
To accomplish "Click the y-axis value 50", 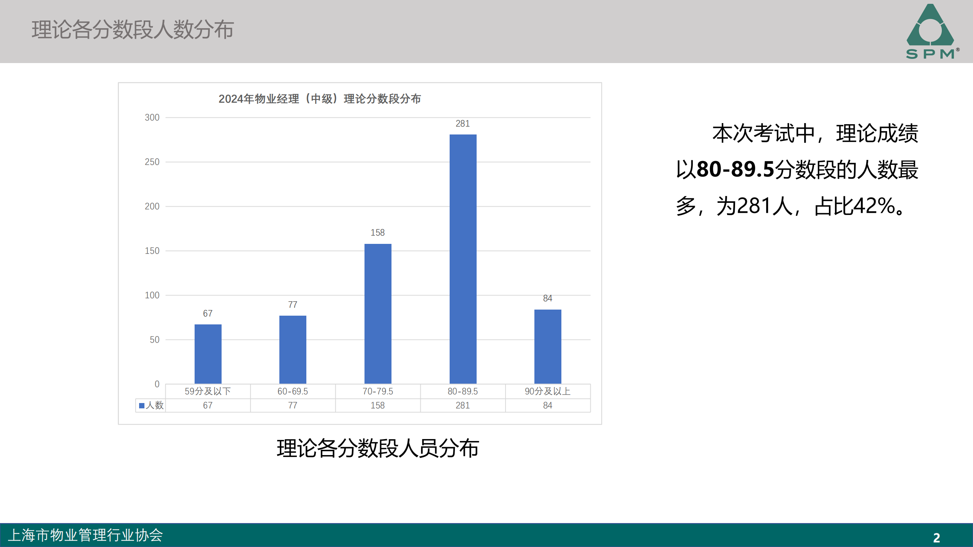I will [155, 340].
